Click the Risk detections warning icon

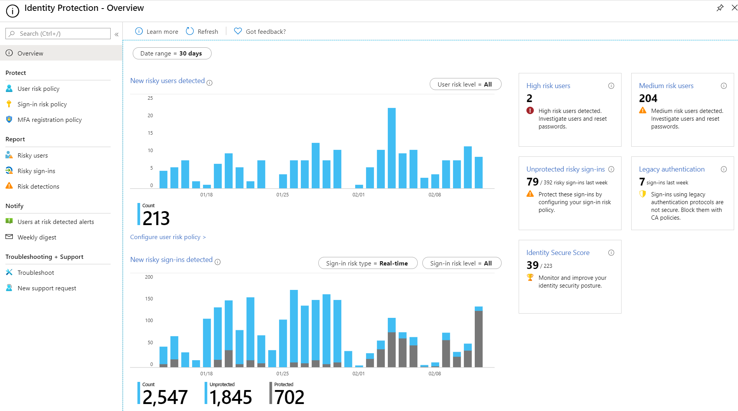(x=9, y=186)
